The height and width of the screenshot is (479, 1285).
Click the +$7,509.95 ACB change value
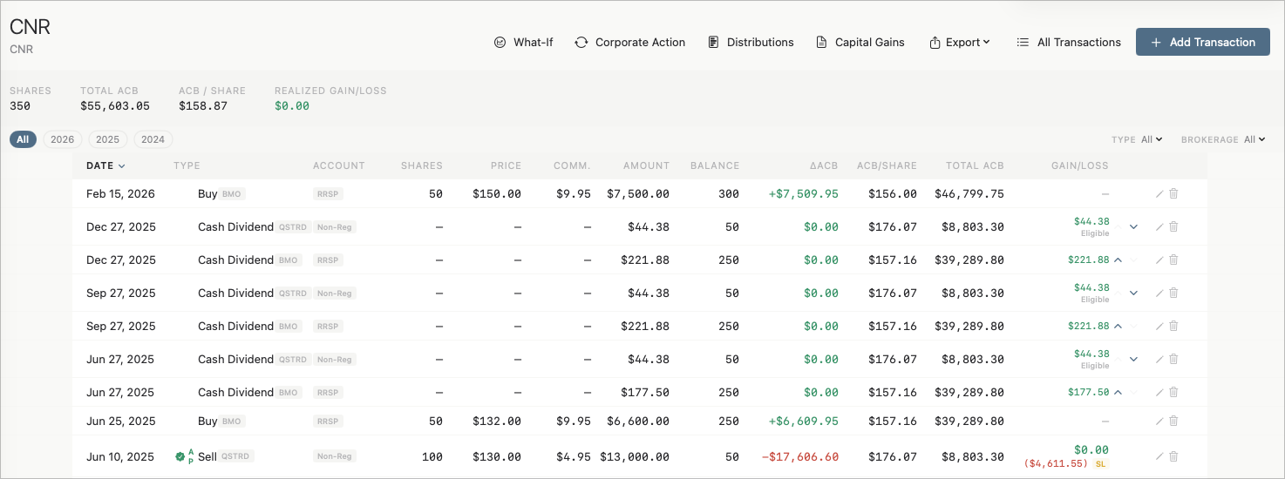803,194
